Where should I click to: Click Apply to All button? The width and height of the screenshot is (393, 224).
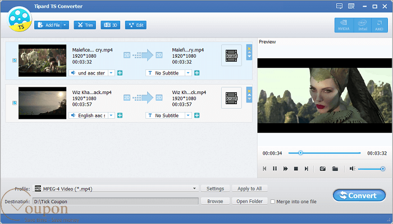tap(250, 189)
